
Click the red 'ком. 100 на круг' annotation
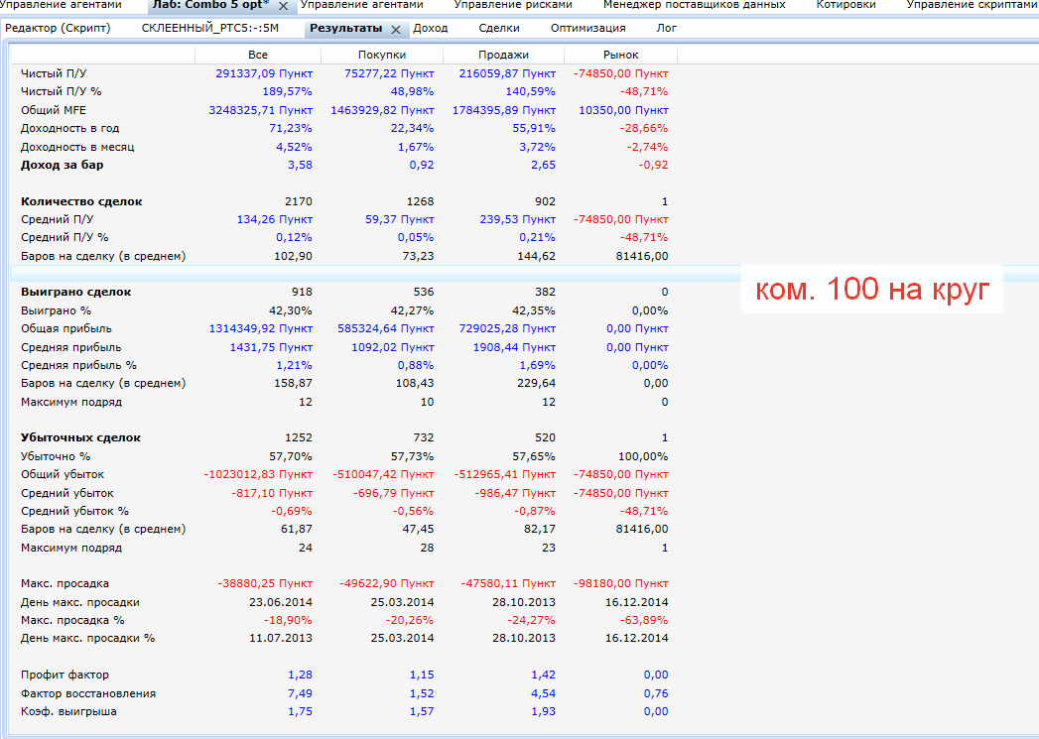[x=873, y=290]
